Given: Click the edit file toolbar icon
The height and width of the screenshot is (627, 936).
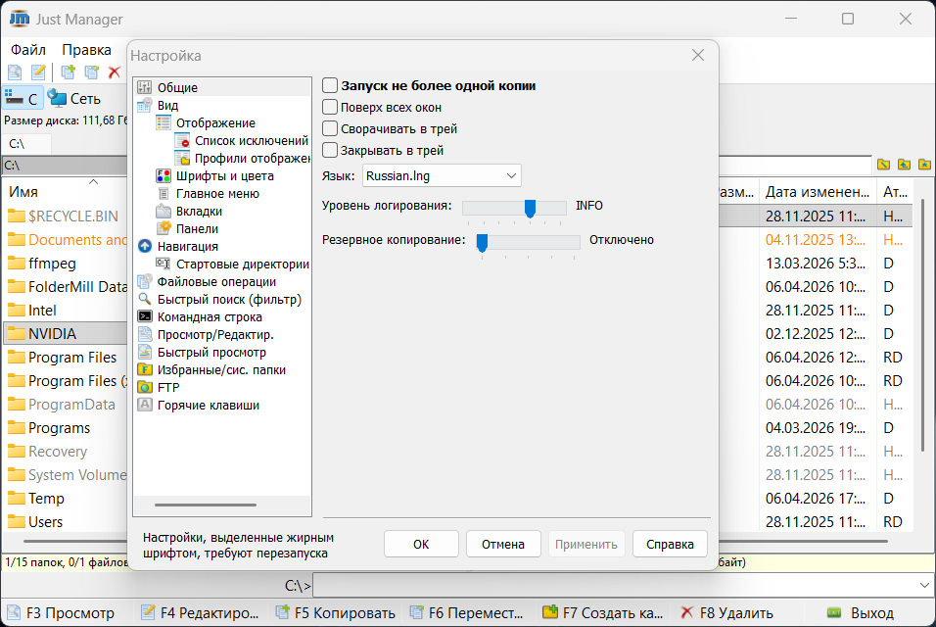Looking at the screenshot, I should click(38, 72).
